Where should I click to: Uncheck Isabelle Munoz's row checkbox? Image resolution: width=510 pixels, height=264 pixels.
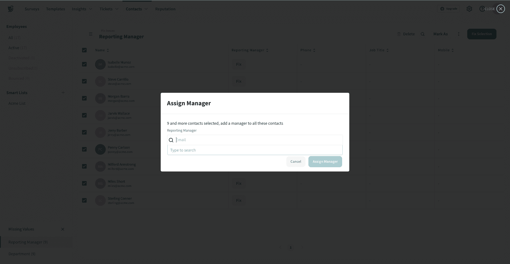coord(84,64)
